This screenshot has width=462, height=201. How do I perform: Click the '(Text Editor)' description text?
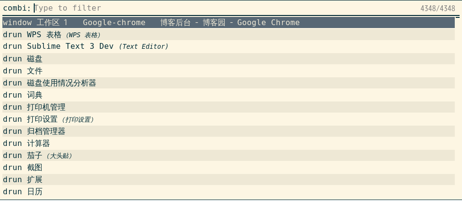[x=143, y=47]
